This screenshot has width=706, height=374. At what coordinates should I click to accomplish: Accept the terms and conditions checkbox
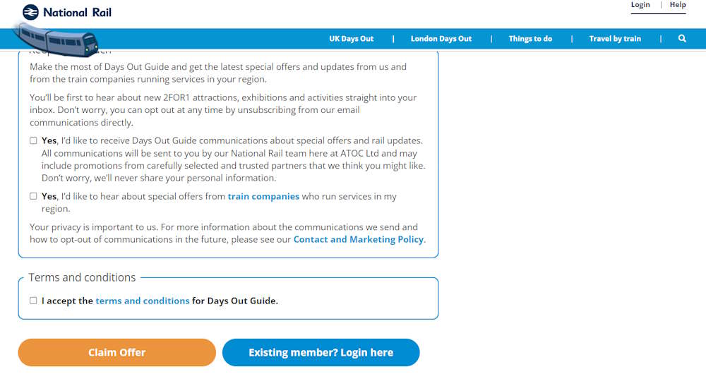[33, 301]
